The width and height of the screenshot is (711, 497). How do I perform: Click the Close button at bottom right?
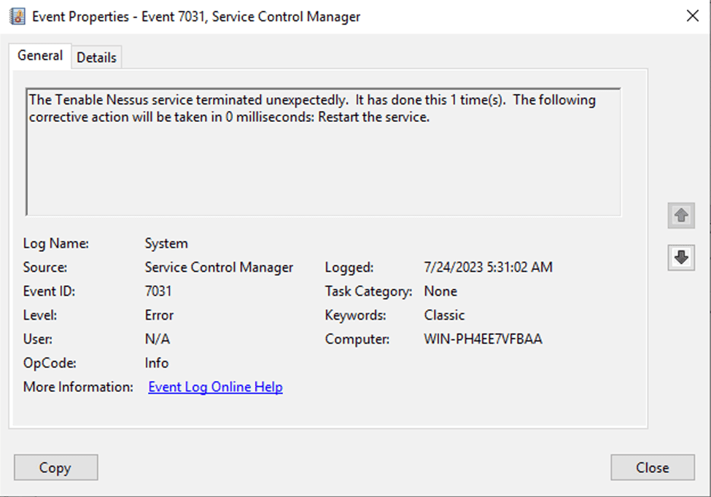[x=652, y=468]
